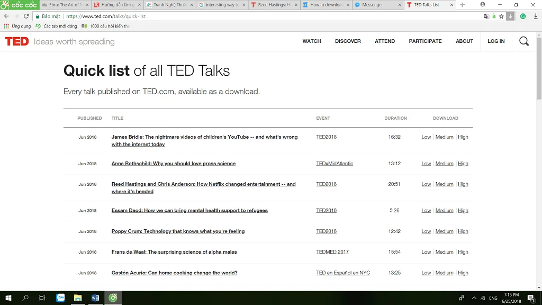Click the Grammarly extension icon
542x305 pixels.
(523, 16)
